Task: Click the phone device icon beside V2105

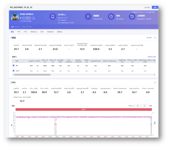Action: [53, 16]
